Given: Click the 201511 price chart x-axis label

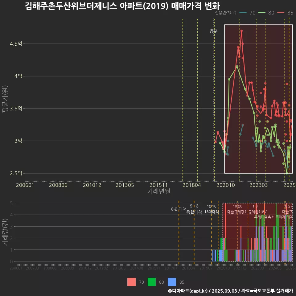Looking at the screenshot, I should (158, 185).
